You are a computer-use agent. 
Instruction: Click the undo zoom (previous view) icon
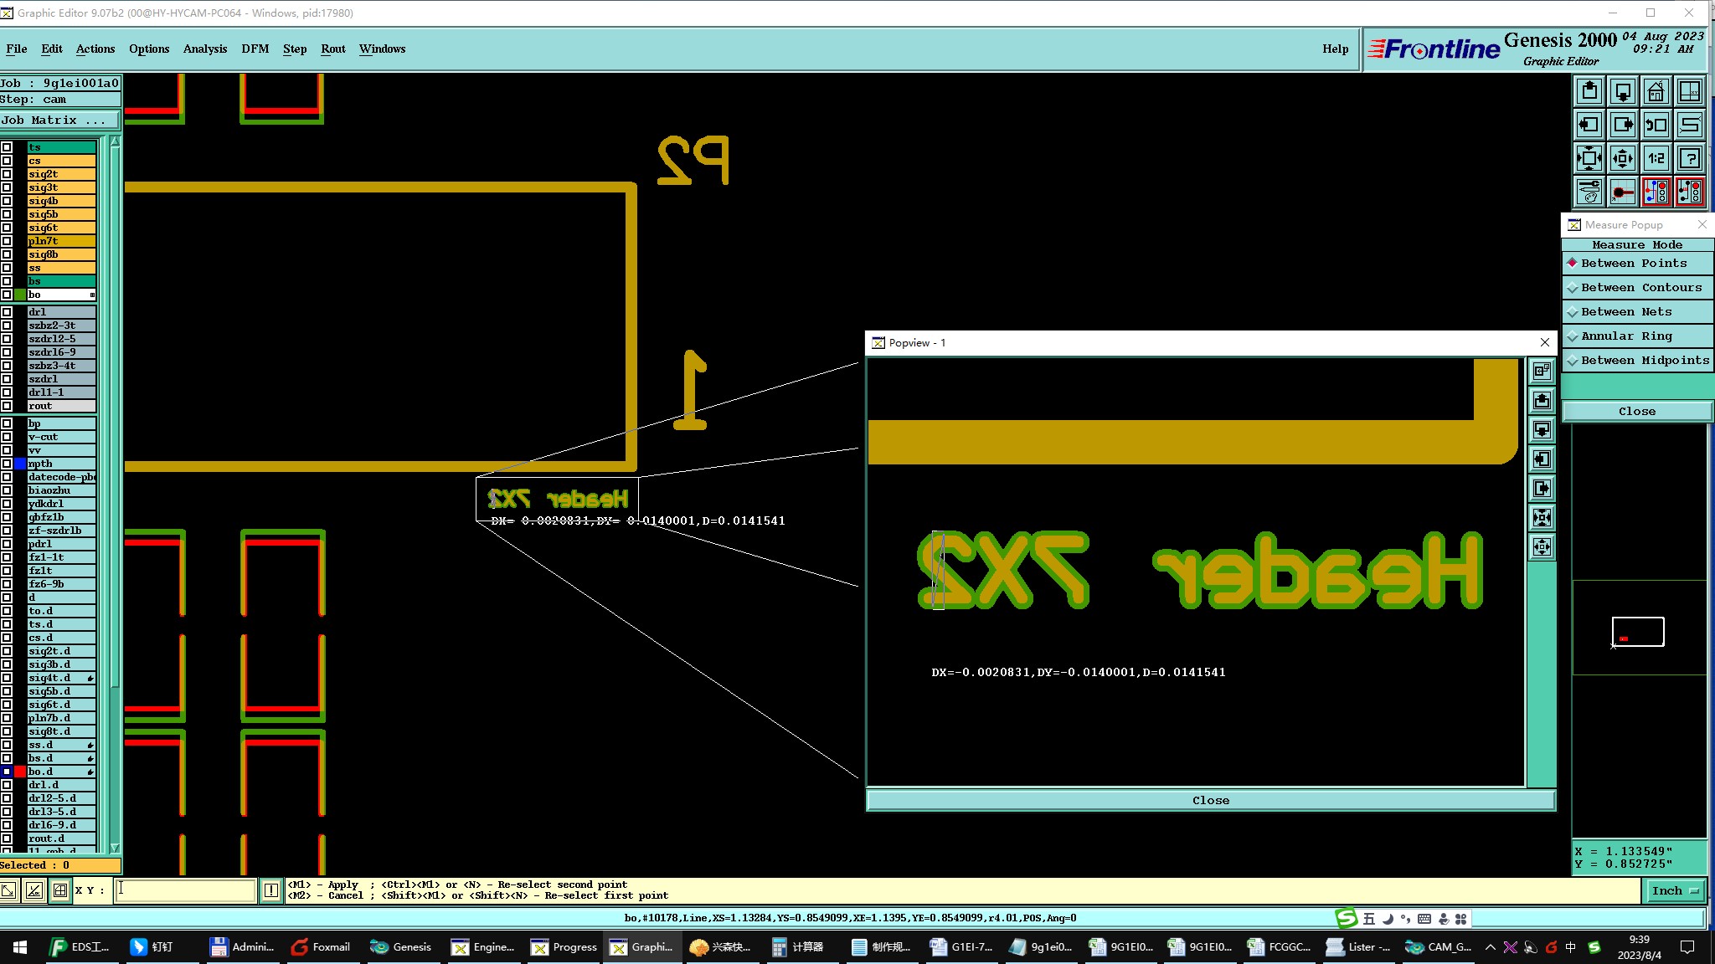click(1656, 126)
